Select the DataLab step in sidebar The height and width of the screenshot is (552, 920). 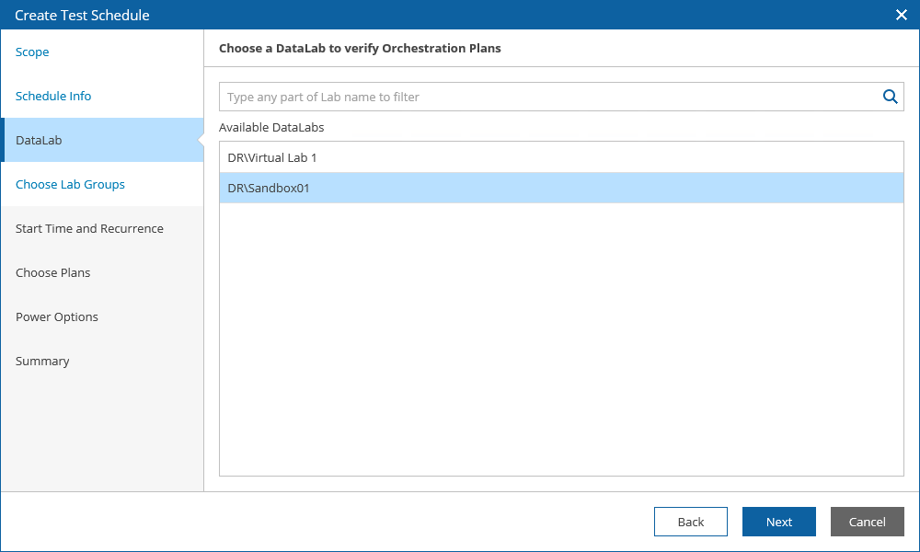[39, 141]
